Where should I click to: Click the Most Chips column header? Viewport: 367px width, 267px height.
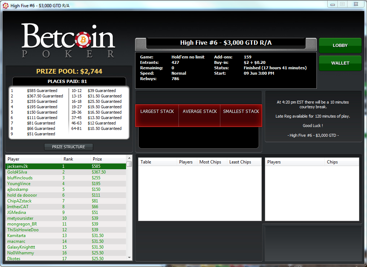[212, 162]
